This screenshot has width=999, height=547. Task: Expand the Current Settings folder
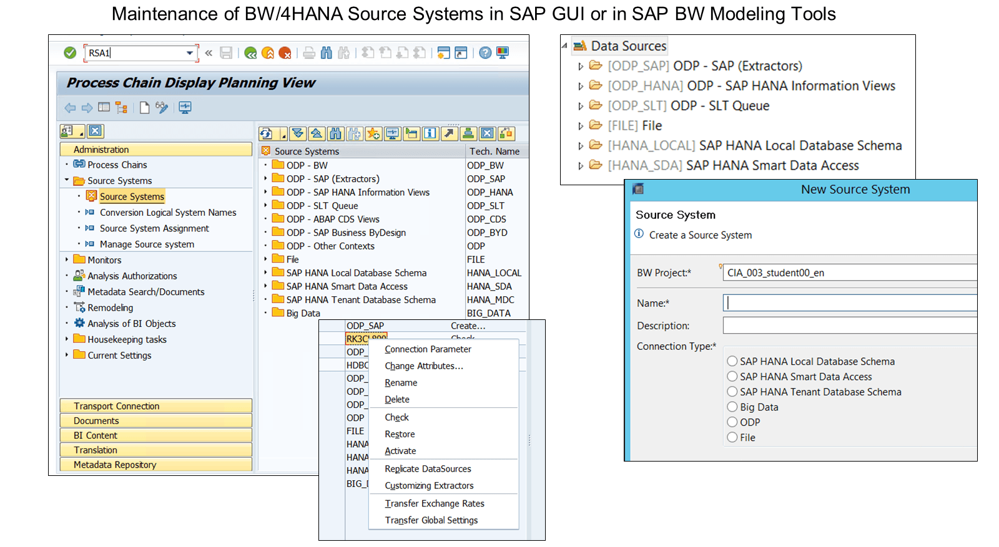(67, 354)
